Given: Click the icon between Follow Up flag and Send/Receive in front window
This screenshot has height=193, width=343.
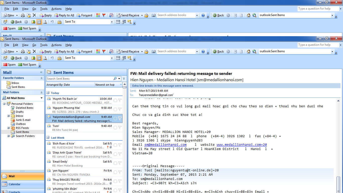Looking at the screenshot, I should click(x=111, y=51).
